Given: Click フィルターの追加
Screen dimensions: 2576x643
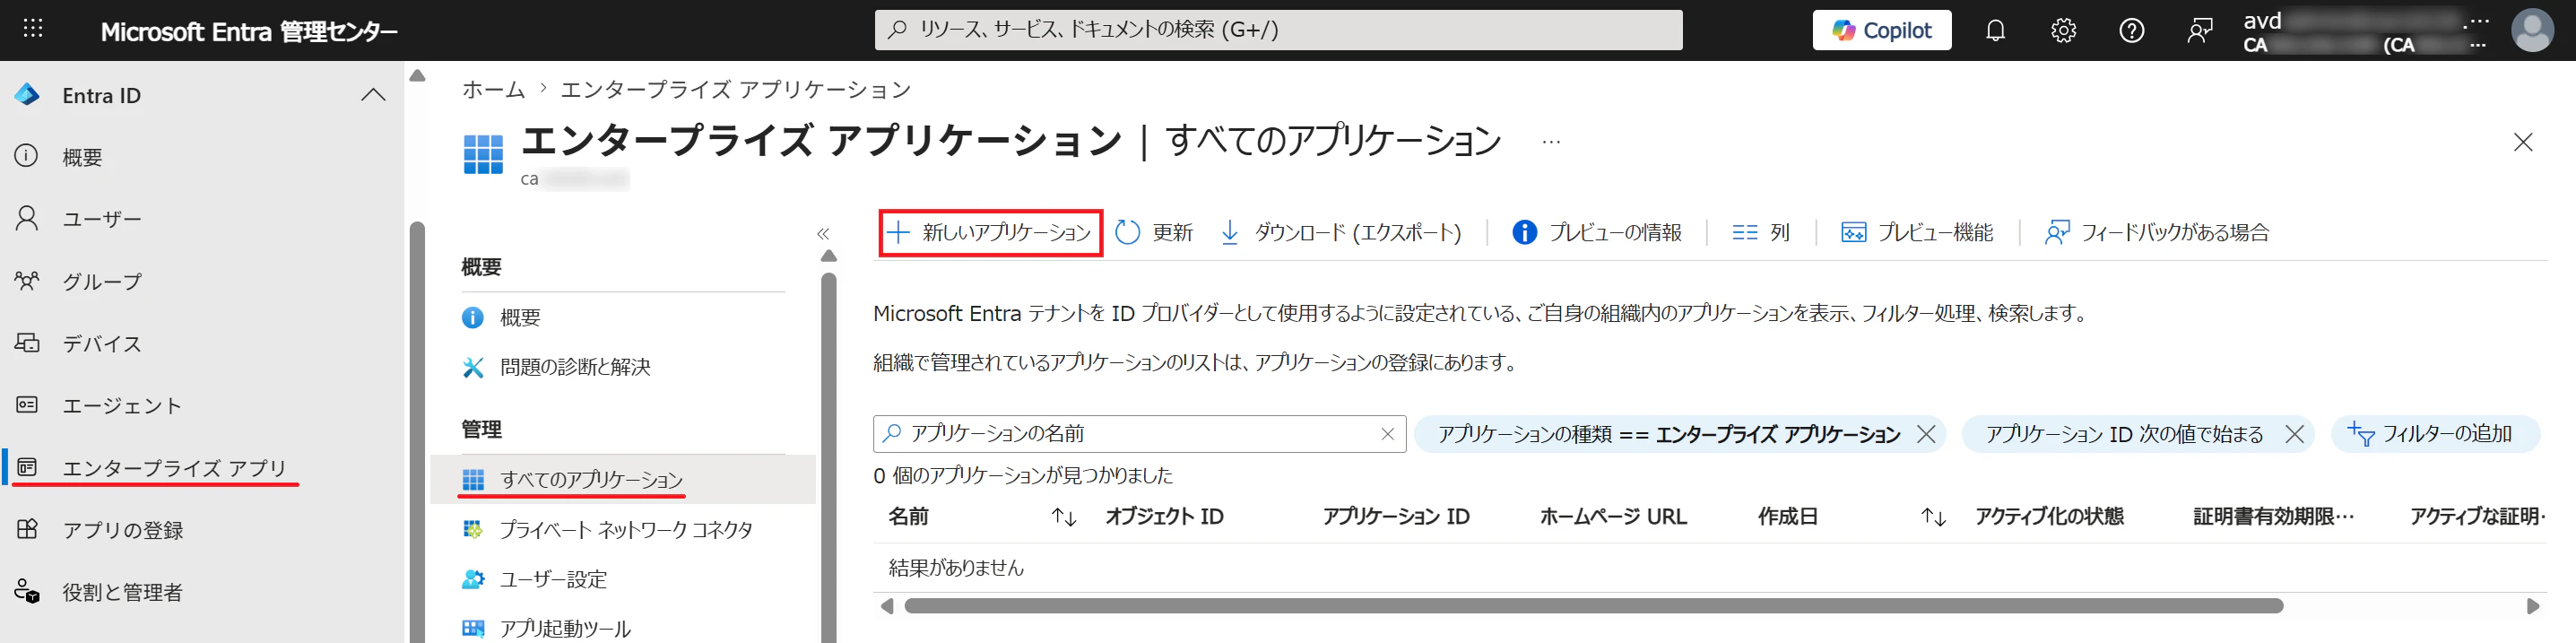Looking at the screenshot, I should coord(2436,433).
